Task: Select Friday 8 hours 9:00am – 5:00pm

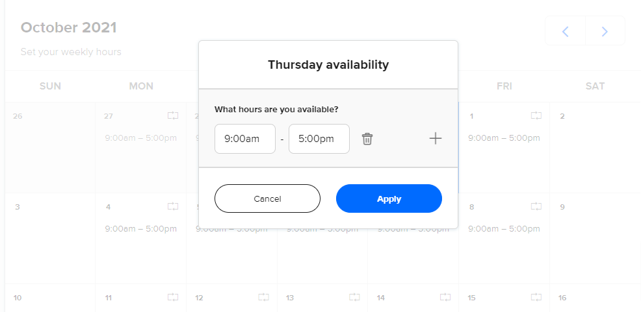Action: 504,229
